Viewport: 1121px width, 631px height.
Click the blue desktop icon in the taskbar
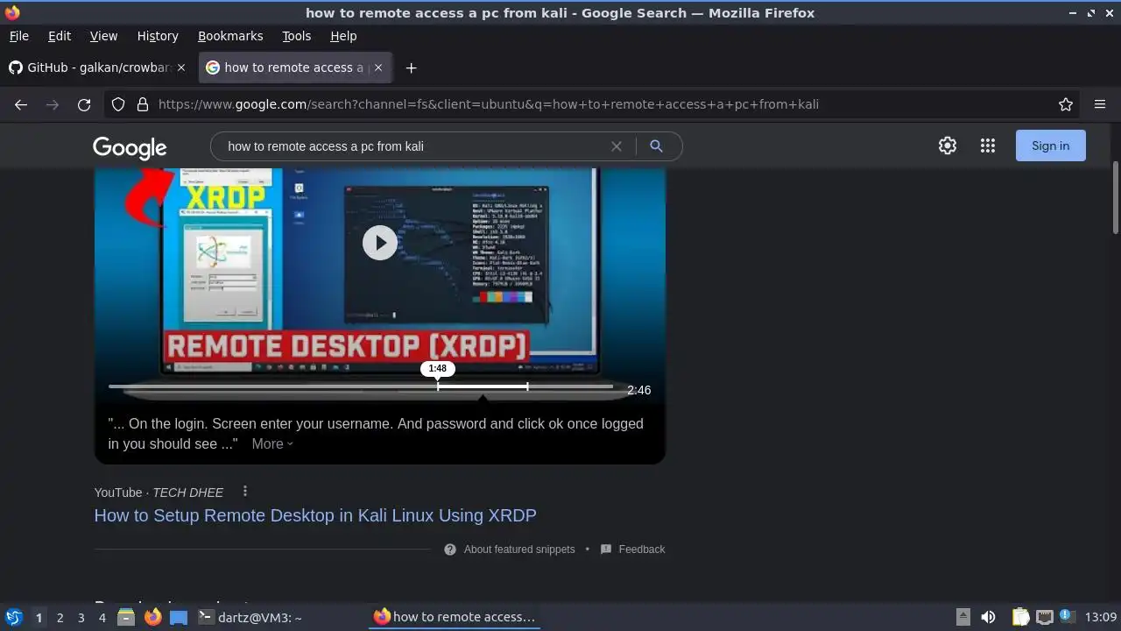(x=179, y=617)
